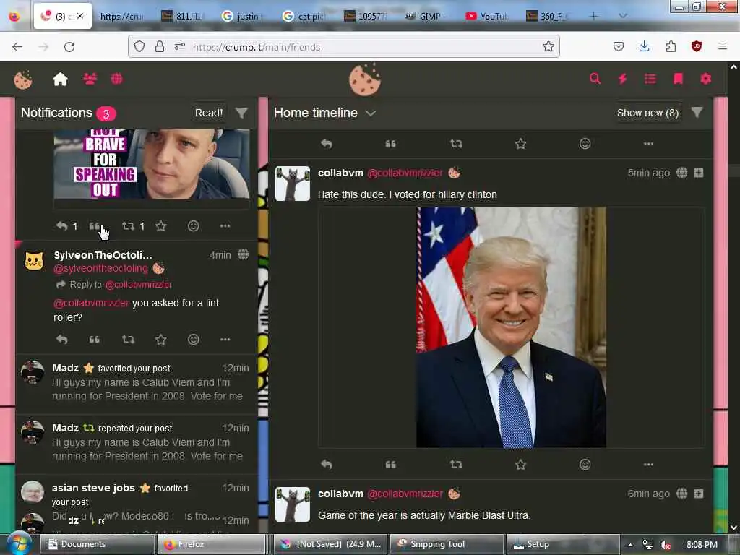This screenshot has height=555, width=740.
Task: Quote the Brave For Speaking Out post
Action: click(95, 226)
